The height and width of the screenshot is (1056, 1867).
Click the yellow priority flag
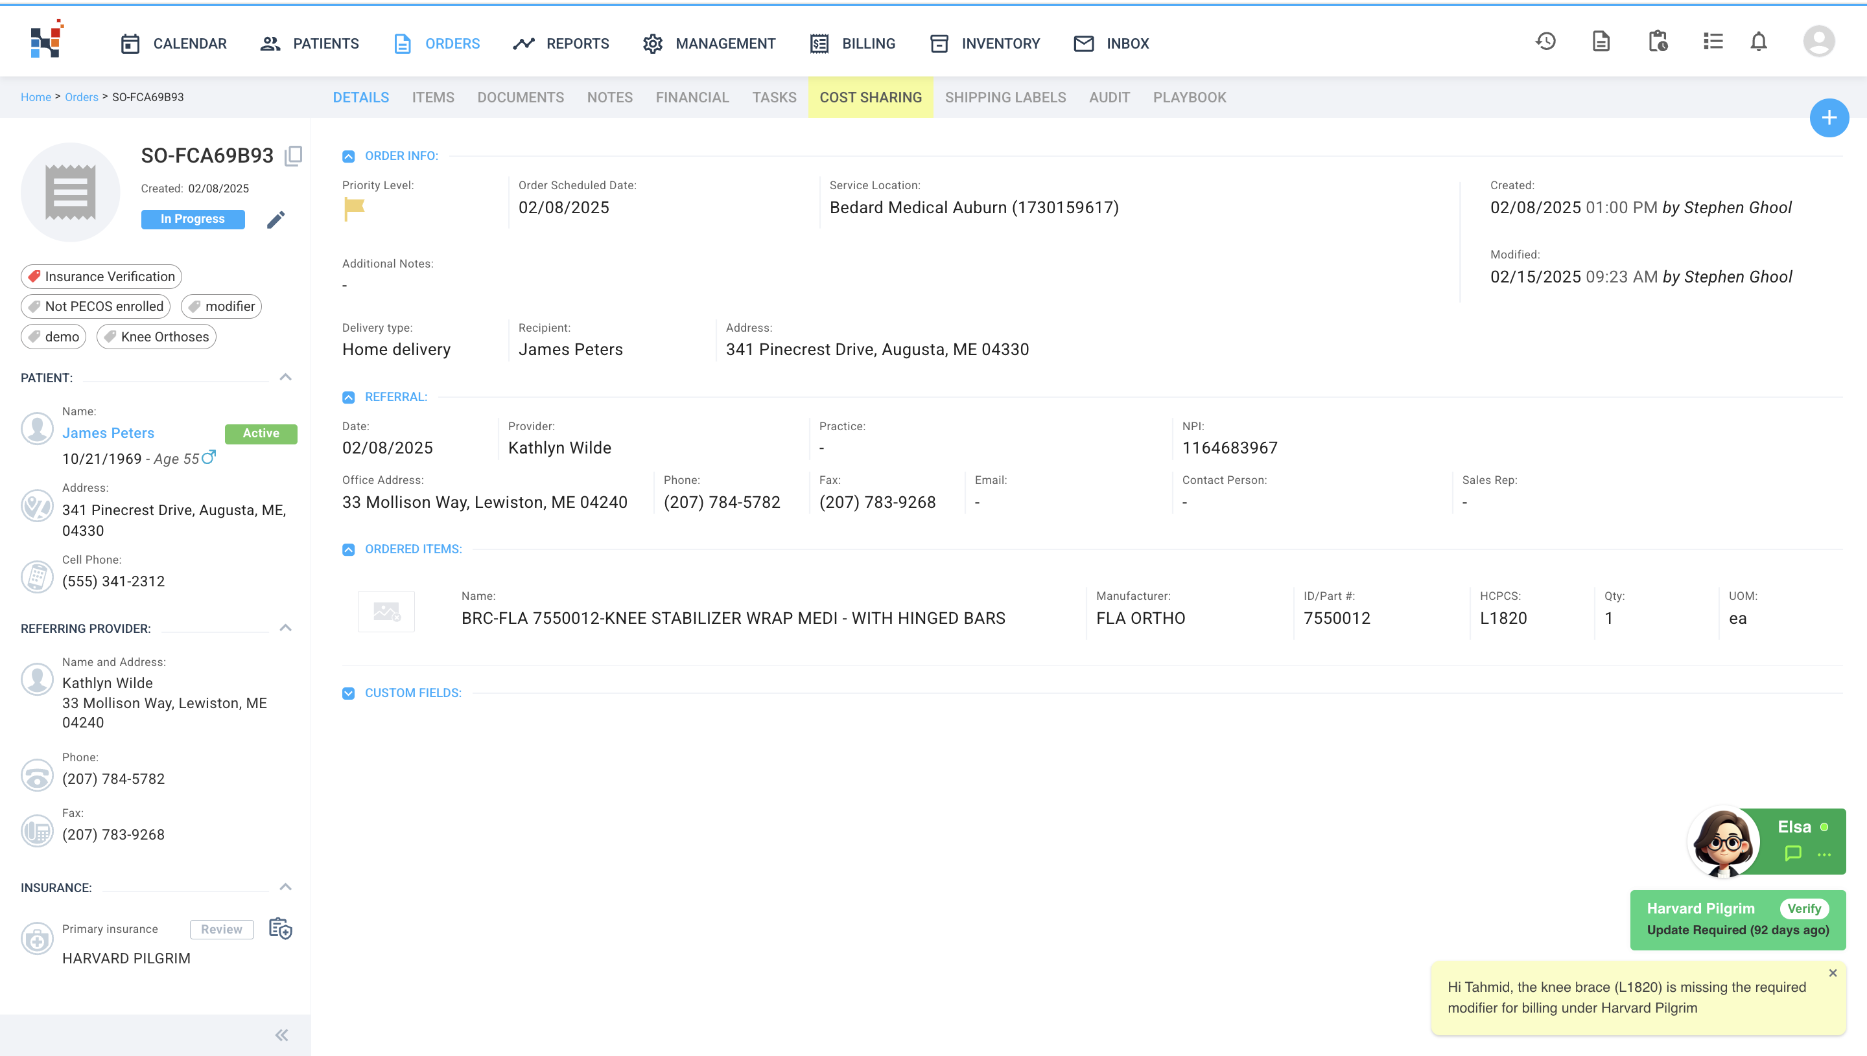click(x=353, y=209)
